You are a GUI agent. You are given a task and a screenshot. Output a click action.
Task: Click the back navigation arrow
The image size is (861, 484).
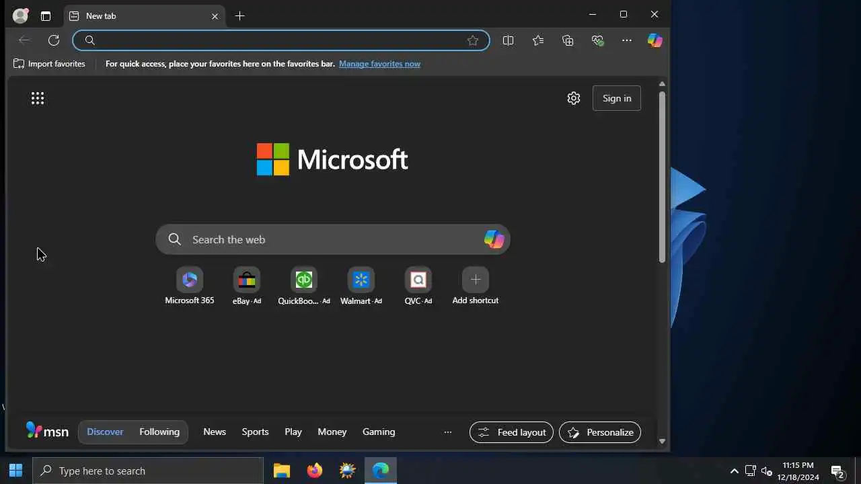click(x=24, y=40)
